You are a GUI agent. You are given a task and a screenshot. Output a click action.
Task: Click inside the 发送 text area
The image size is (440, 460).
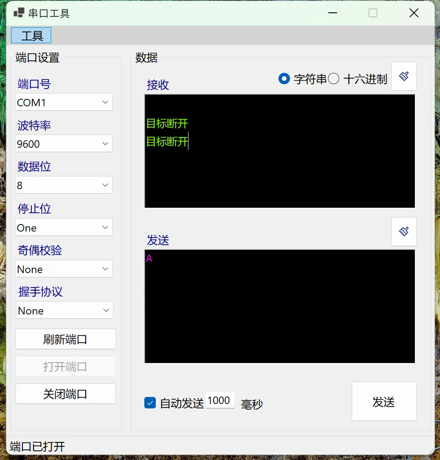pyautogui.click(x=280, y=306)
